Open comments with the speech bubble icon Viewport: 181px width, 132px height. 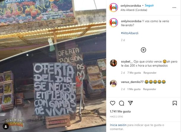coord(121,103)
